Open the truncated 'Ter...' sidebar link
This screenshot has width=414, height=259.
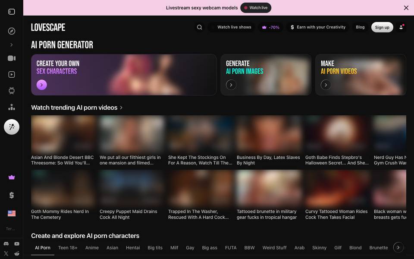tap(10, 229)
